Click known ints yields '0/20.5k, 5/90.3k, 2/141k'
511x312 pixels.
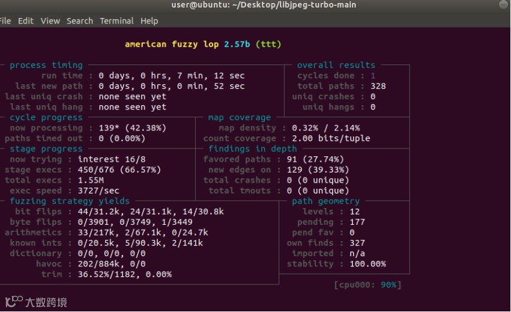click(x=140, y=243)
